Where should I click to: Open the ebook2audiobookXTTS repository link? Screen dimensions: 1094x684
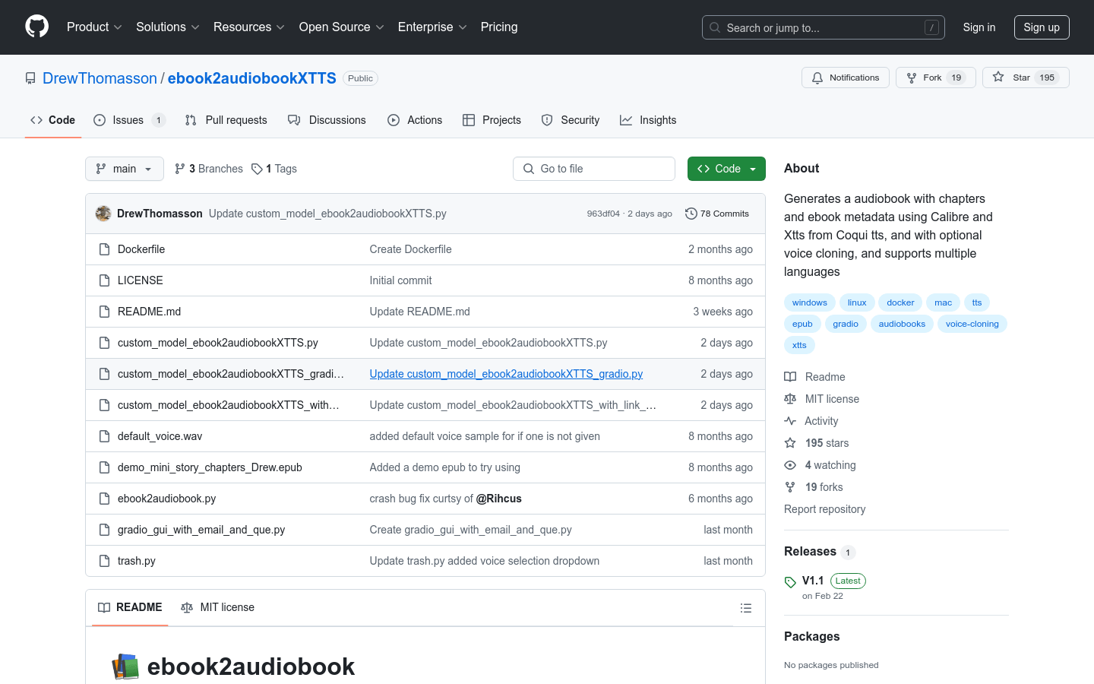point(252,78)
